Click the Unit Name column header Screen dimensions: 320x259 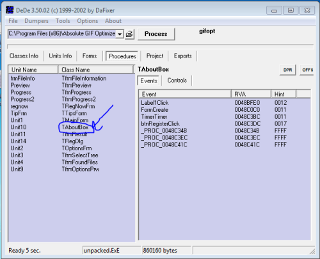33,70
